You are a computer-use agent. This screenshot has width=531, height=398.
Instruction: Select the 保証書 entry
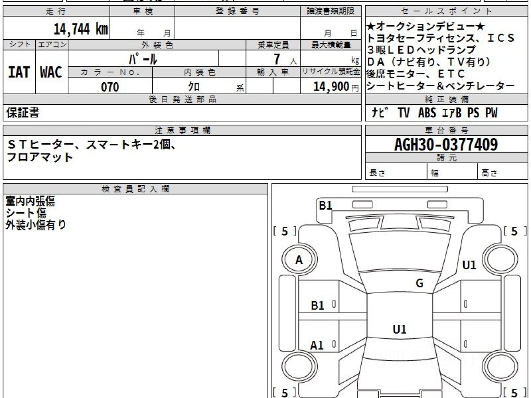[23, 113]
